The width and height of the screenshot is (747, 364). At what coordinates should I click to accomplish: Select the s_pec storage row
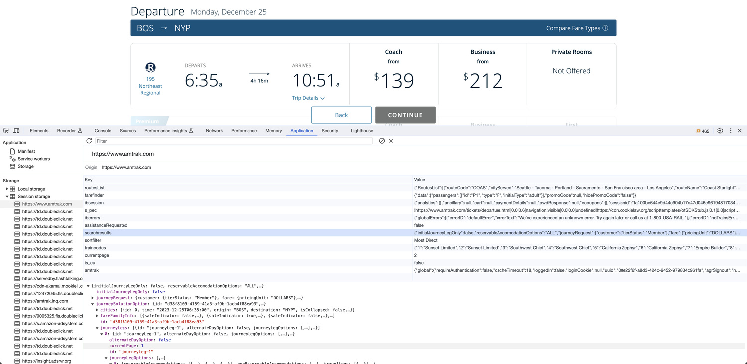[x=415, y=210]
